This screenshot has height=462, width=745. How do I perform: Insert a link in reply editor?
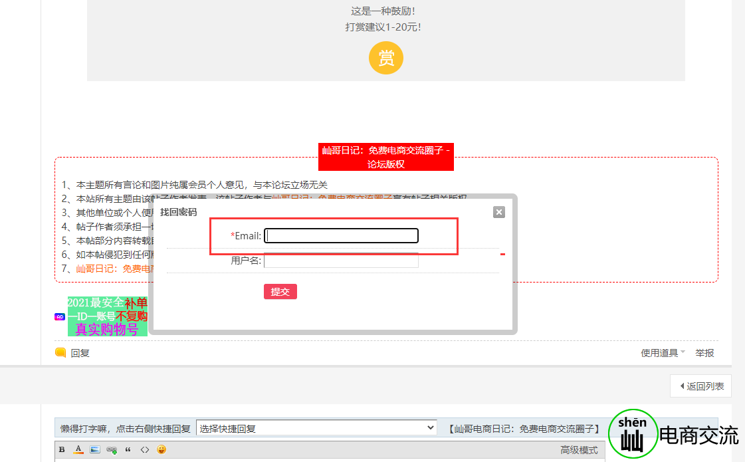tap(111, 450)
